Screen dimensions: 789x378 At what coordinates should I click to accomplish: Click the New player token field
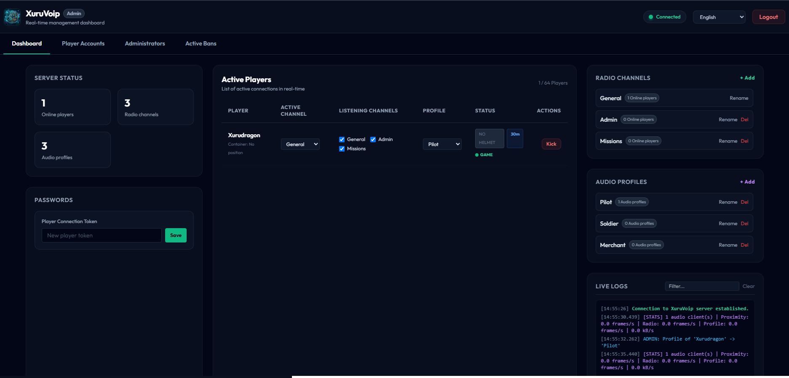pos(102,235)
